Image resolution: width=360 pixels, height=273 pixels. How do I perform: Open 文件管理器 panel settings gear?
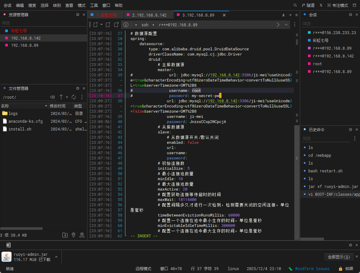click(78, 88)
